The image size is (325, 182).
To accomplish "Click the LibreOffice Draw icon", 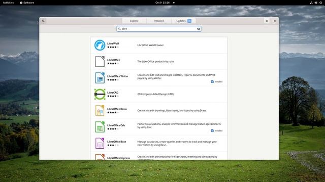I will click(100, 111).
